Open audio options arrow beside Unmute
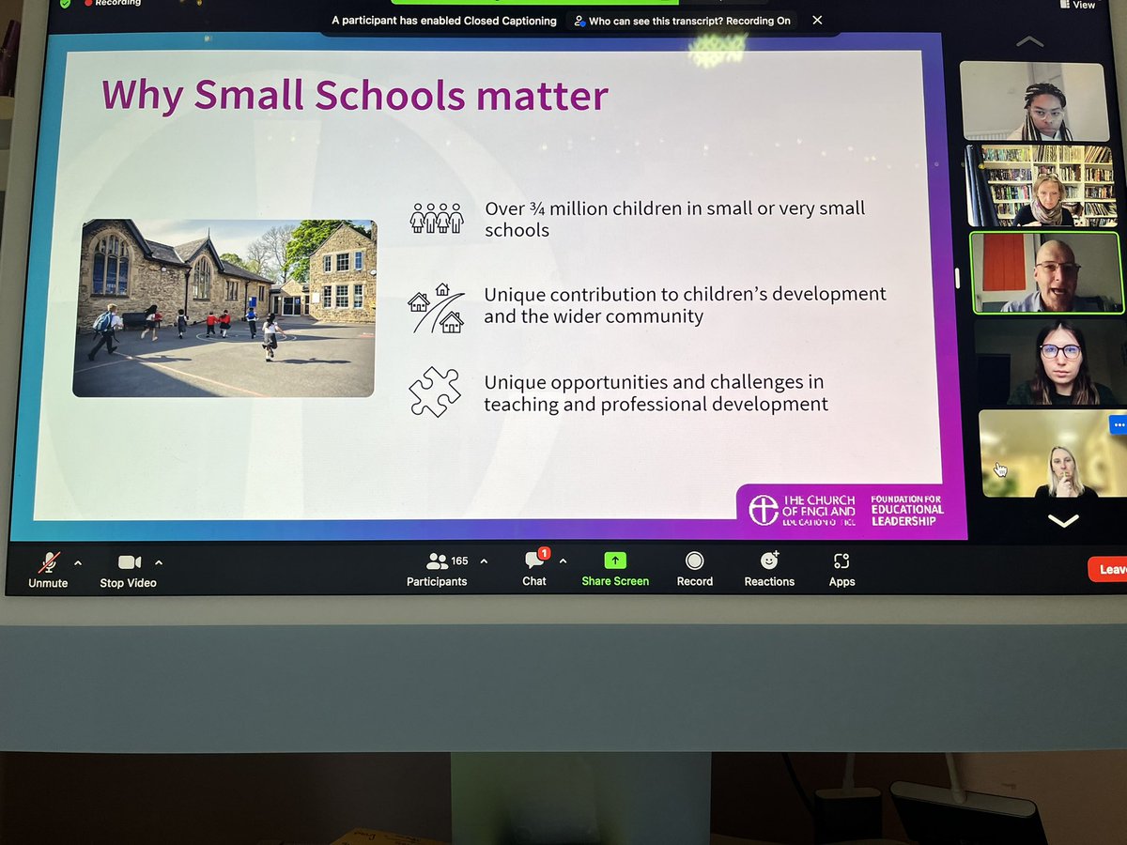 click(78, 563)
